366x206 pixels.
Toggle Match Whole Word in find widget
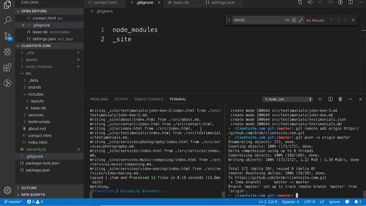coord(294,20)
